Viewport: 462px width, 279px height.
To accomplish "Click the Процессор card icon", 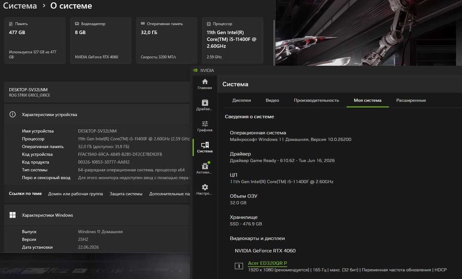I will click(209, 24).
